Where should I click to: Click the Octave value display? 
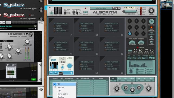[85, 12]
